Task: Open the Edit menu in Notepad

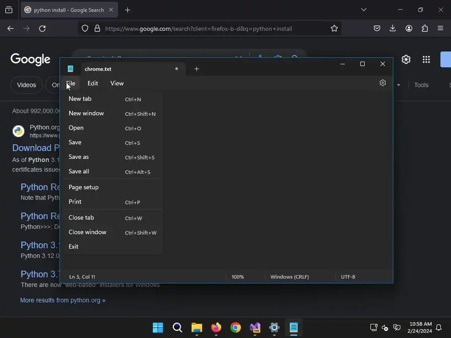Action: tap(92, 83)
